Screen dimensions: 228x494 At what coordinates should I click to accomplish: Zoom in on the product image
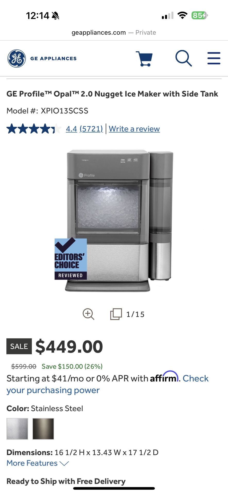coord(88,314)
